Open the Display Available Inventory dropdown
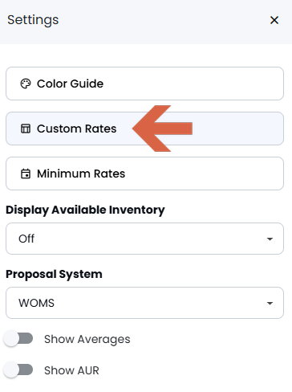 point(144,239)
